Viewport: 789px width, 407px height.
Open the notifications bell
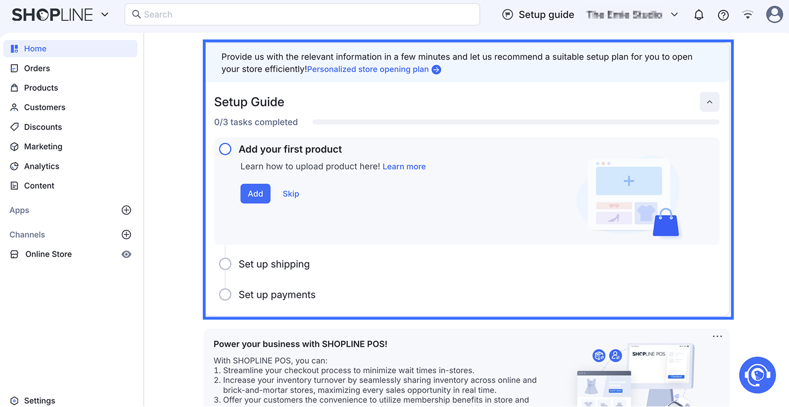pyautogui.click(x=699, y=15)
